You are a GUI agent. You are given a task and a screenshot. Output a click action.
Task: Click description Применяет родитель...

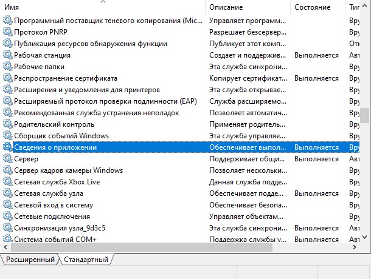click(x=248, y=124)
